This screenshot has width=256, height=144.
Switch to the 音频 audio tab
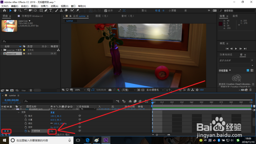[x=235, y=16]
